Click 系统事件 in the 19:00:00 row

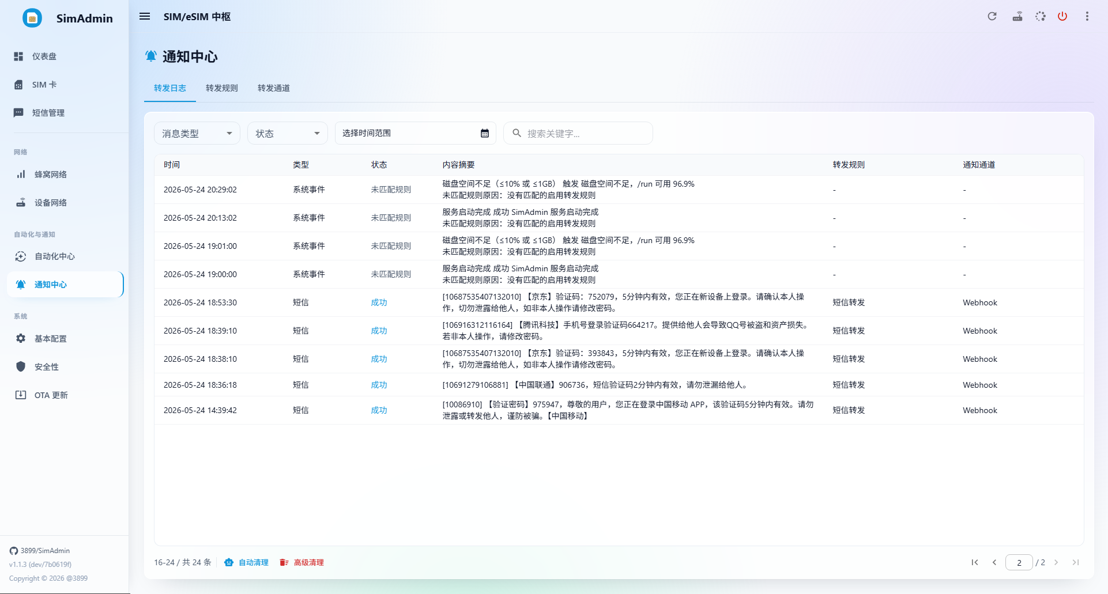[309, 274]
